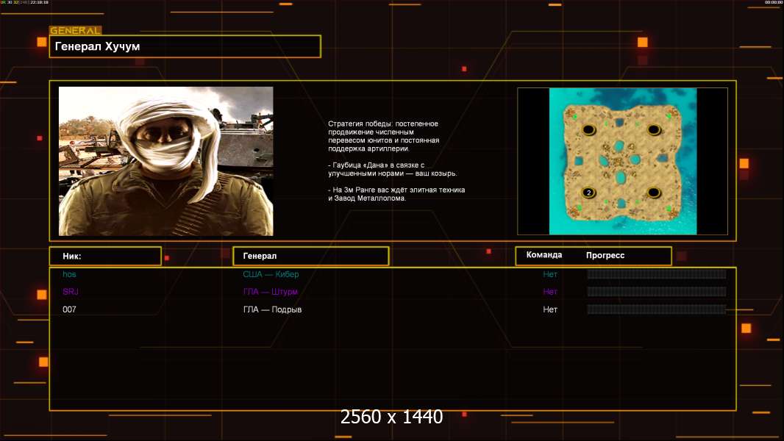Click the island map preview's central ponds
The width and height of the screenshot is (784, 441).
pyautogui.click(x=621, y=160)
